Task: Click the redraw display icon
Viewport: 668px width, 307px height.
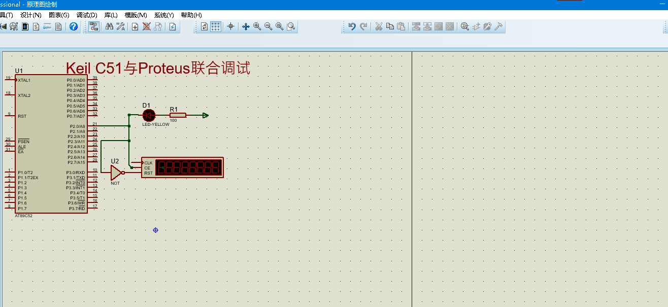Action: point(204,26)
